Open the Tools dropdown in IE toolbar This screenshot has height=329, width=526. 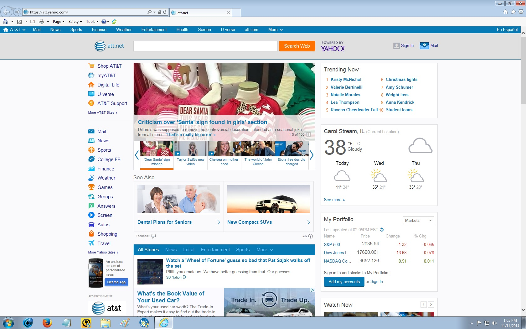(x=92, y=22)
